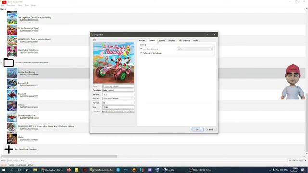Switch to the Audio tab in Properties

point(196,40)
